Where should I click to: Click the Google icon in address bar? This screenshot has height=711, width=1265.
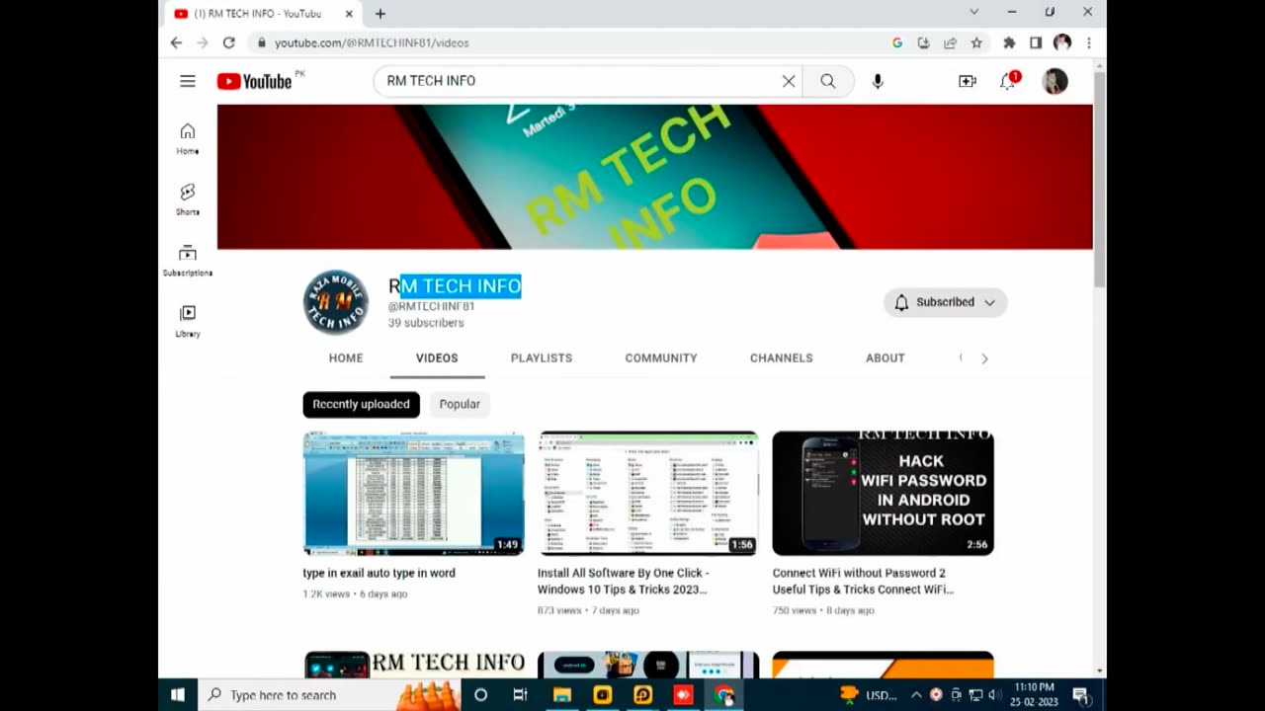coord(897,42)
